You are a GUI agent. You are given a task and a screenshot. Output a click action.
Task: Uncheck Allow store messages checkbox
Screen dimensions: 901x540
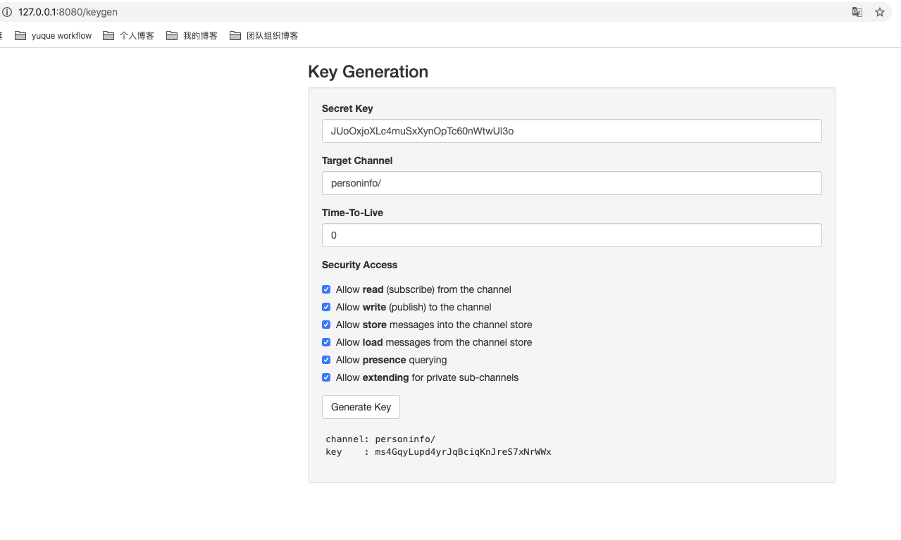pos(326,325)
